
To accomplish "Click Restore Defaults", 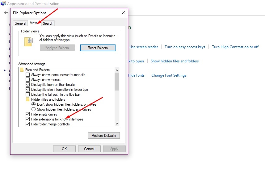I will [x=104, y=135].
